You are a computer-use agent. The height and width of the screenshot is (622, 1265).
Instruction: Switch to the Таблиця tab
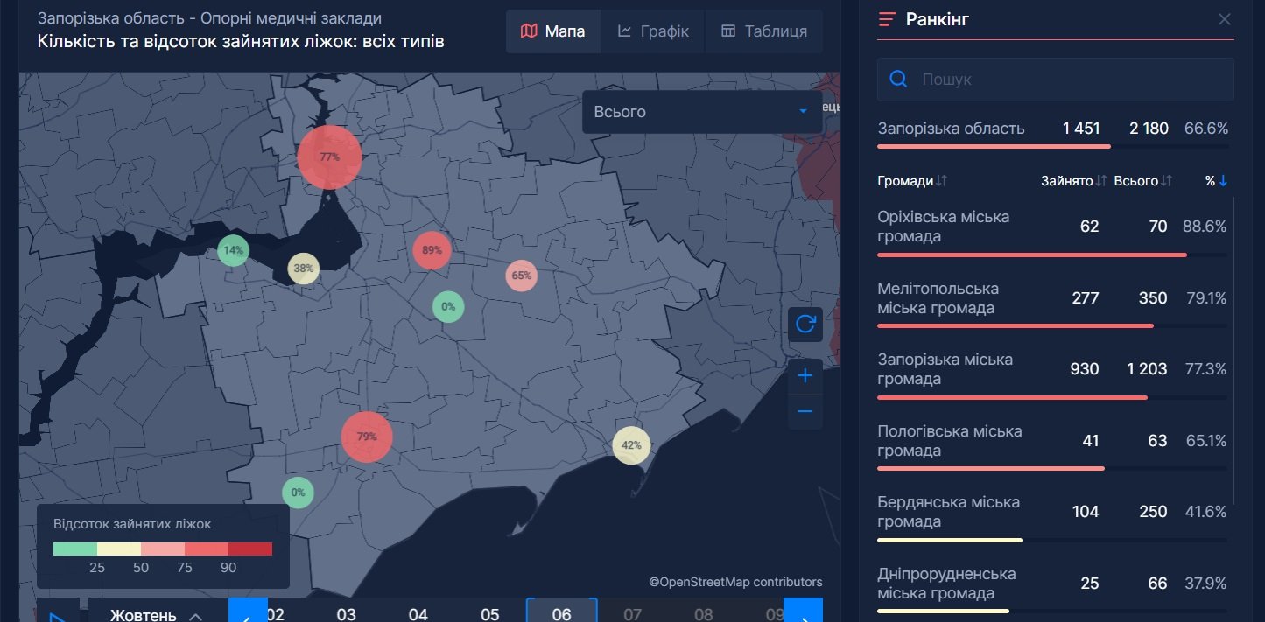click(x=763, y=31)
